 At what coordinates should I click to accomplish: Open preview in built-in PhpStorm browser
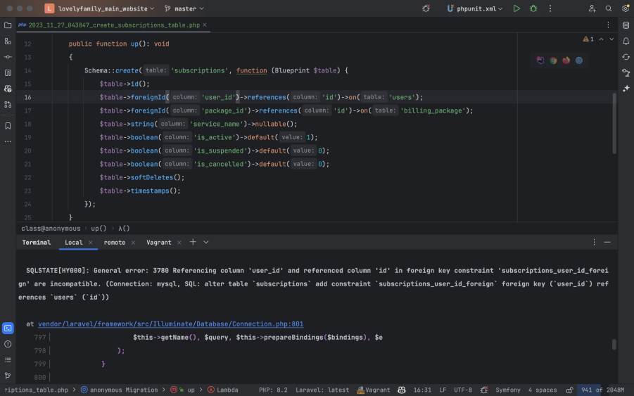pos(540,60)
